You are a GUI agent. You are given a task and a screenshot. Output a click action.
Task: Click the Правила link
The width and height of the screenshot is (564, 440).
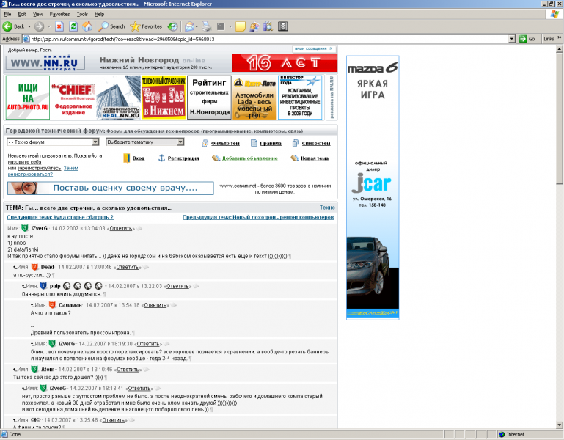click(x=271, y=143)
